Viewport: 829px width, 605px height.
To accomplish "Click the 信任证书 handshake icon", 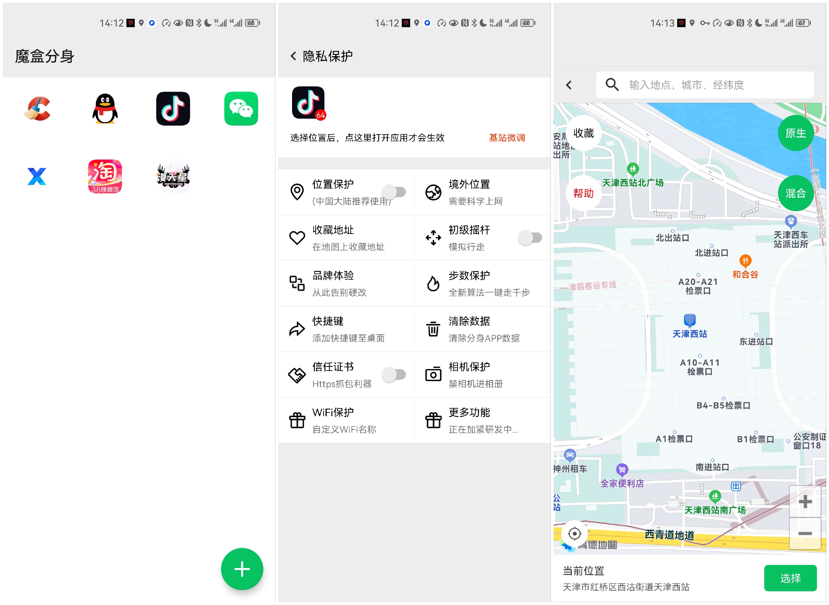I will click(297, 375).
